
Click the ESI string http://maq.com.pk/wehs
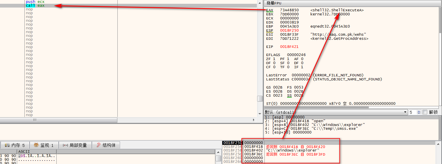tap(338, 35)
